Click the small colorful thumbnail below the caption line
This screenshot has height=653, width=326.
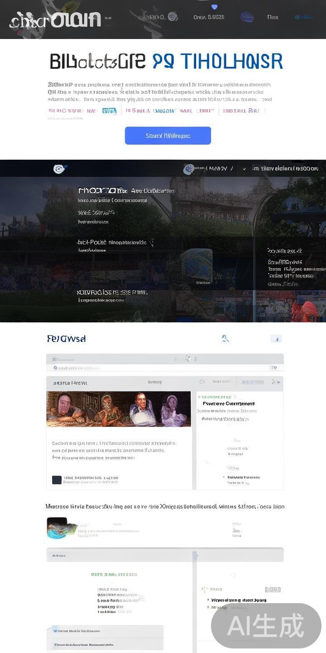pyautogui.click(x=62, y=528)
